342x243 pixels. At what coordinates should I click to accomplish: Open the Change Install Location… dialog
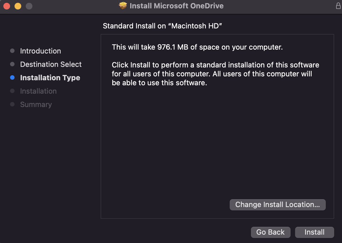click(277, 205)
